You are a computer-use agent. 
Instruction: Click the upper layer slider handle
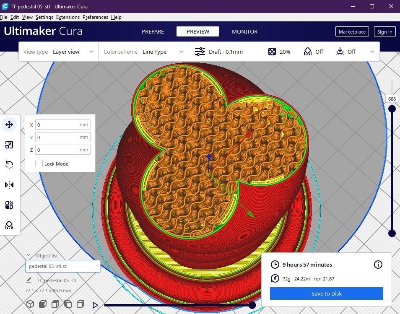click(x=392, y=109)
